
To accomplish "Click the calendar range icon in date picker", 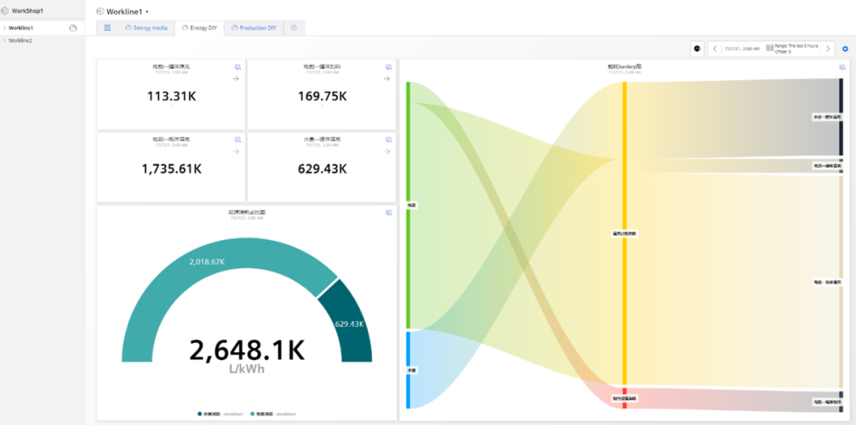I will (x=770, y=48).
